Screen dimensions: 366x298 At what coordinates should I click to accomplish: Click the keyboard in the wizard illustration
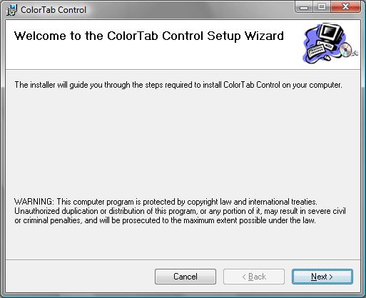click(x=316, y=51)
